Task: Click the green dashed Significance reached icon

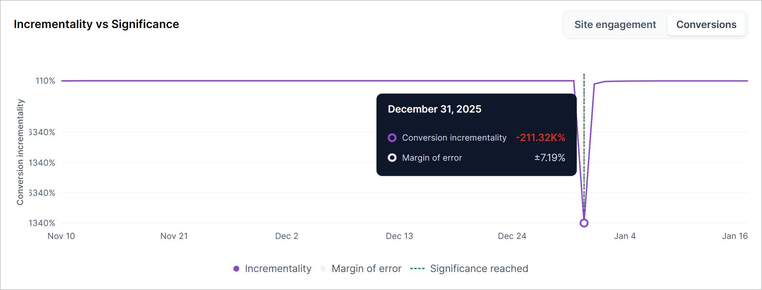Action: pos(417,269)
